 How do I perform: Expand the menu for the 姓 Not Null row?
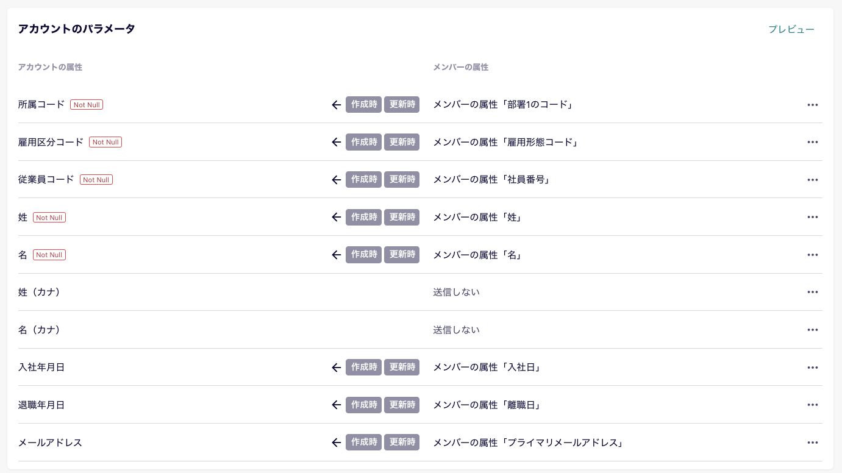[812, 217]
